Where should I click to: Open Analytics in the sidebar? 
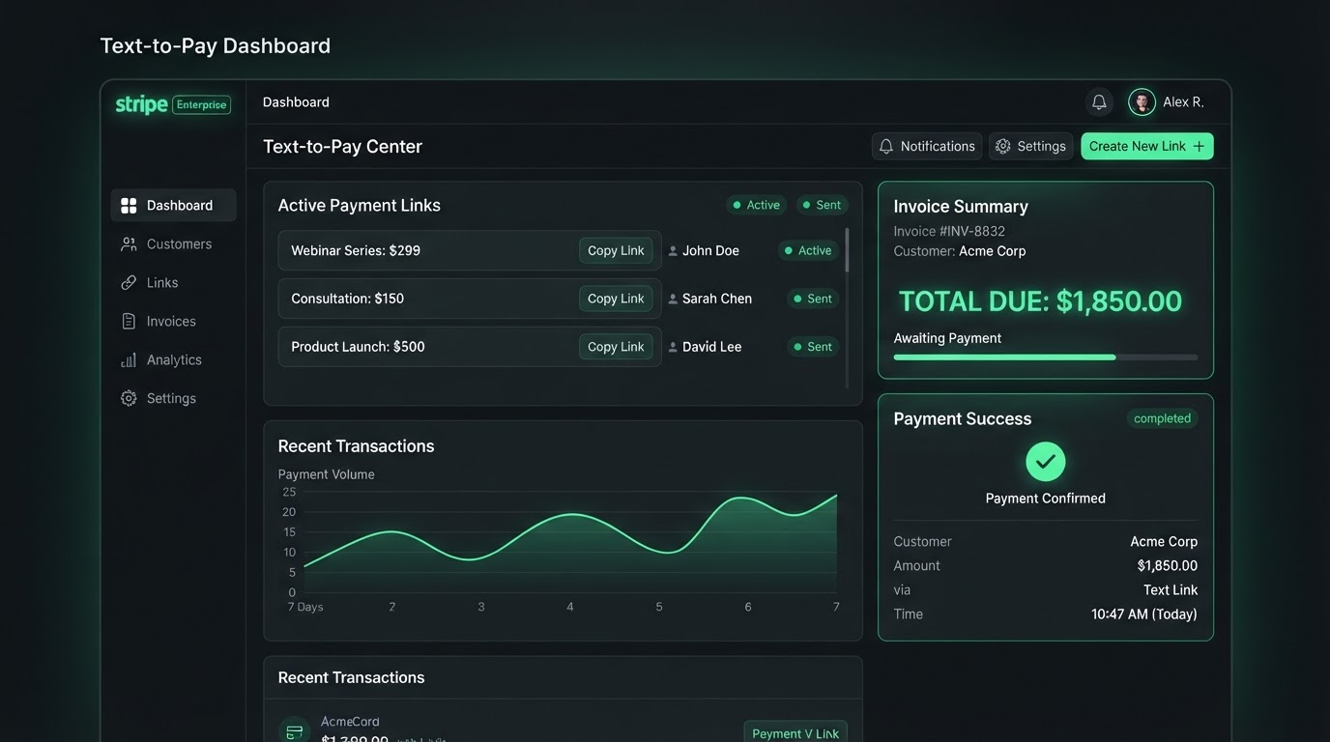coord(173,359)
